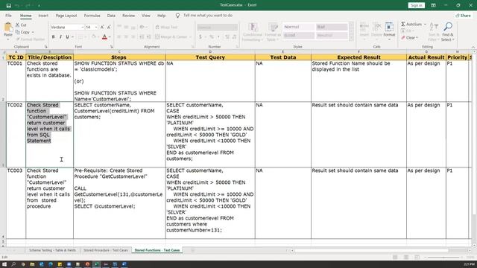This screenshot has height=268, width=477.
Task: Switch to Normal view icon
Action: point(395,258)
